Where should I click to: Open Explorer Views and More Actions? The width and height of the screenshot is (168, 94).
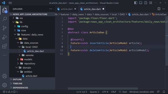tap(51, 9)
